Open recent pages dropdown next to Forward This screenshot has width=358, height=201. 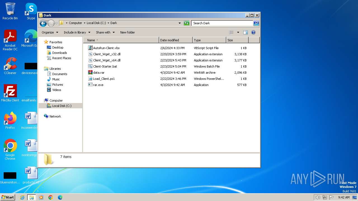(x=56, y=23)
